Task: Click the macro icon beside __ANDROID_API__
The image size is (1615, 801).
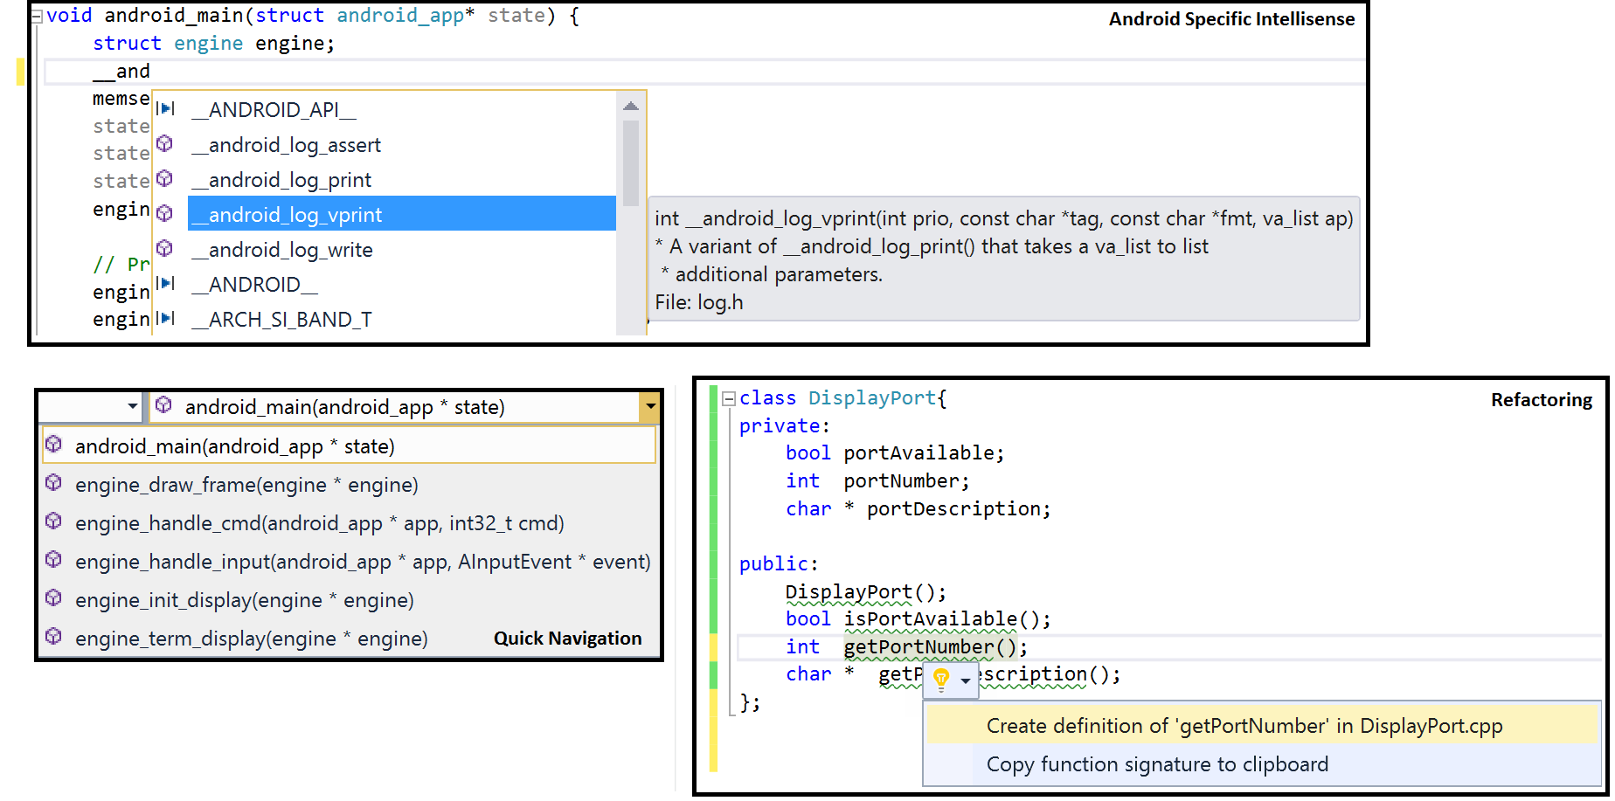Action: coord(165,109)
